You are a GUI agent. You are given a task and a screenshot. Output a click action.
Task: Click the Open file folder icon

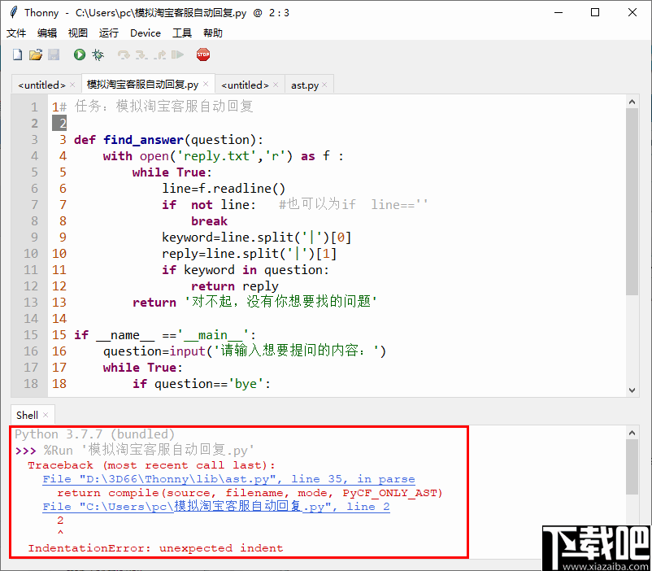36,54
